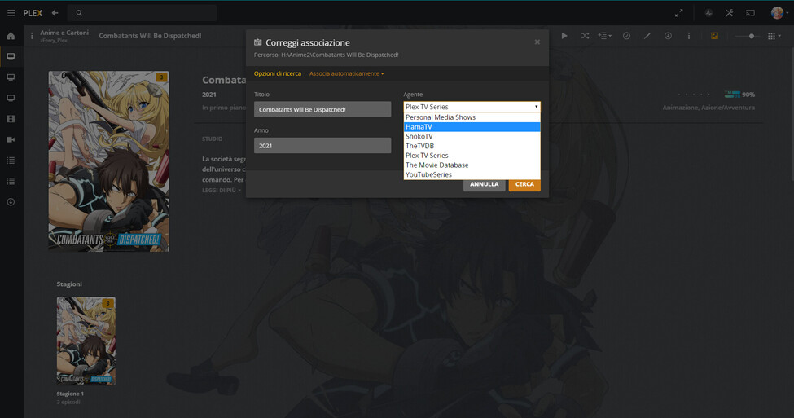The width and height of the screenshot is (794, 418).
Task: Pick Plex TV Series in the dropdown list
Action: 472,156
